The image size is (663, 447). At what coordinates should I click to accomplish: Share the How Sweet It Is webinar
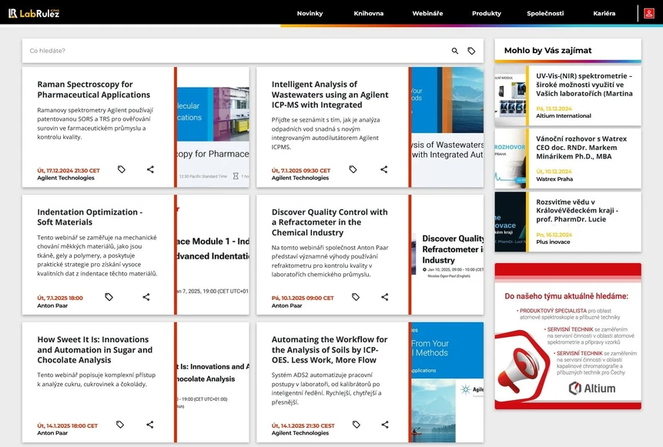click(x=150, y=425)
